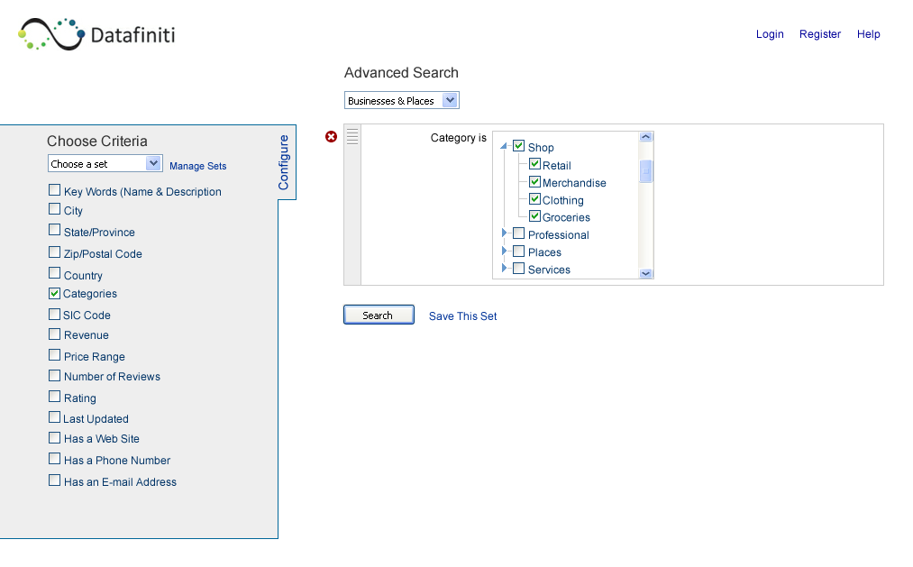The image size is (913, 567).
Task: Expand the Services category node
Action: click(504, 268)
